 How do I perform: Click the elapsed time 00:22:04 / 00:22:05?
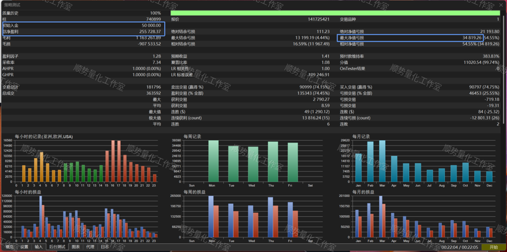tap(460, 247)
